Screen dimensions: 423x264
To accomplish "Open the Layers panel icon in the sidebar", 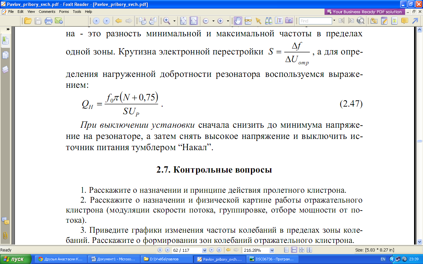I will [x=5, y=69].
